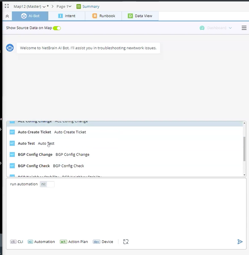Open the Page 1 dropdown
Image resolution: width=249 pixels, height=255 pixels.
(x=64, y=6)
